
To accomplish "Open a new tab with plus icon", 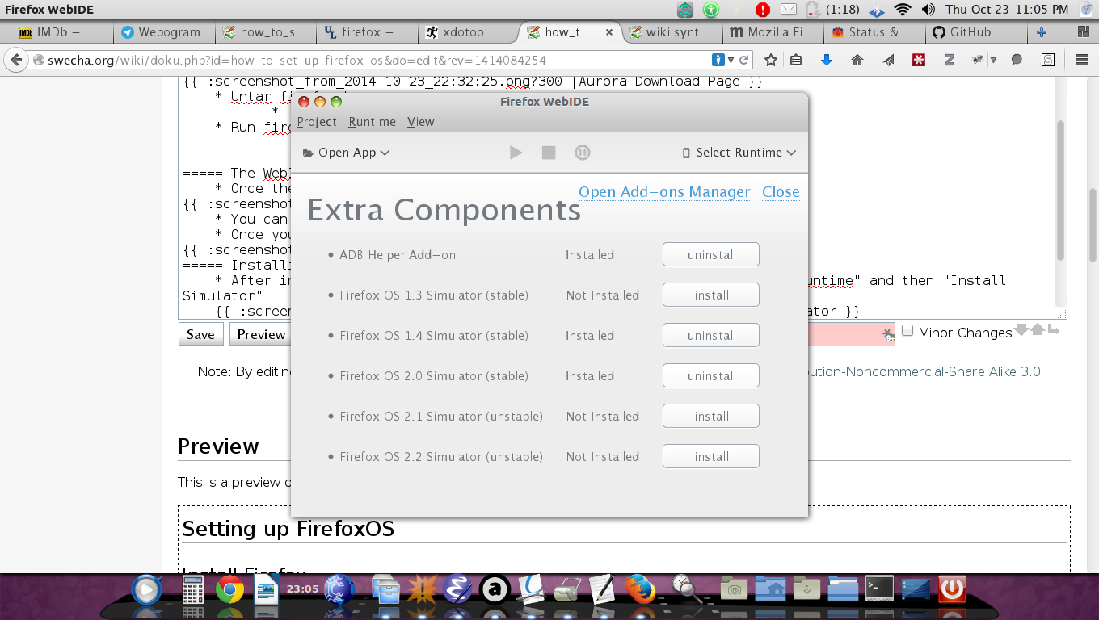I will [x=1042, y=33].
